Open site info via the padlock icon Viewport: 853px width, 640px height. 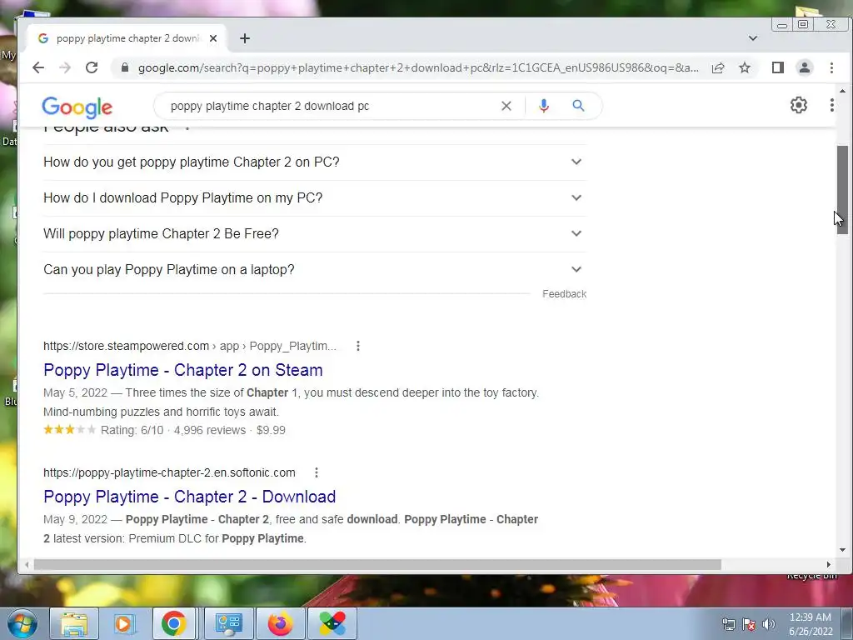point(125,67)
